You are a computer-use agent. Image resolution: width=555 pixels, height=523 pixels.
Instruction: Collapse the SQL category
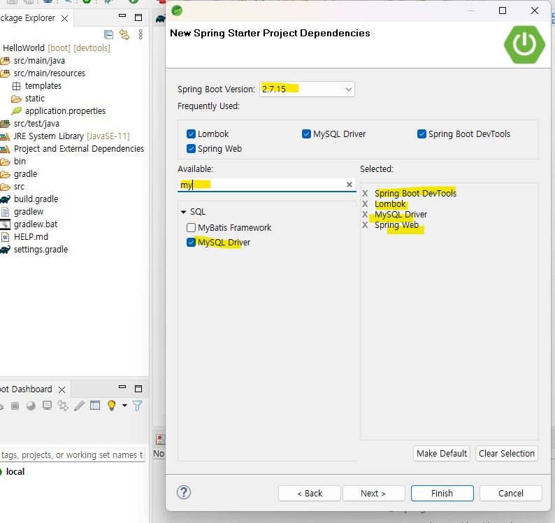[x=183, y=212]
